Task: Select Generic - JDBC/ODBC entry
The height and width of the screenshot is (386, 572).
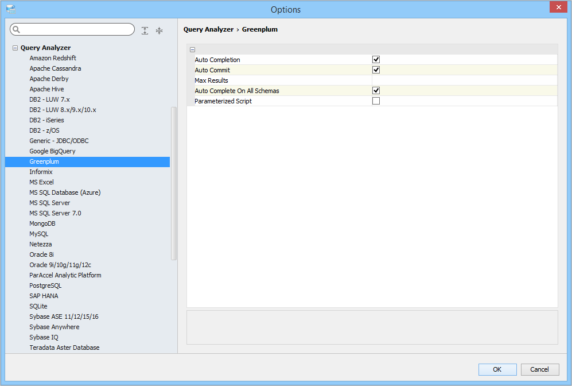Action: tap(59, 141)
